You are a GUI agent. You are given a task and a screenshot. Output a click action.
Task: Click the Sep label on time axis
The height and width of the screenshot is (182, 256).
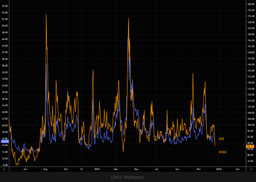point(177,169)
